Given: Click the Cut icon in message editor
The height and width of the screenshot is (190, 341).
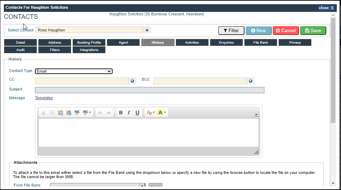Looking at the screenshot, I should click(x=43, y=112).
